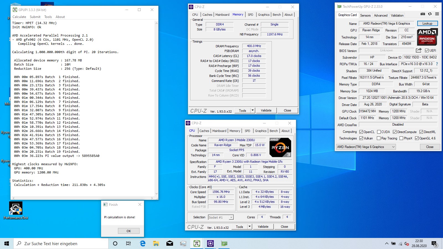The height and width of the screenshot is (249, 443).
Task: Expand Tools dropdown arrow in CPU-Z Memory window
Action: point(253,110)
